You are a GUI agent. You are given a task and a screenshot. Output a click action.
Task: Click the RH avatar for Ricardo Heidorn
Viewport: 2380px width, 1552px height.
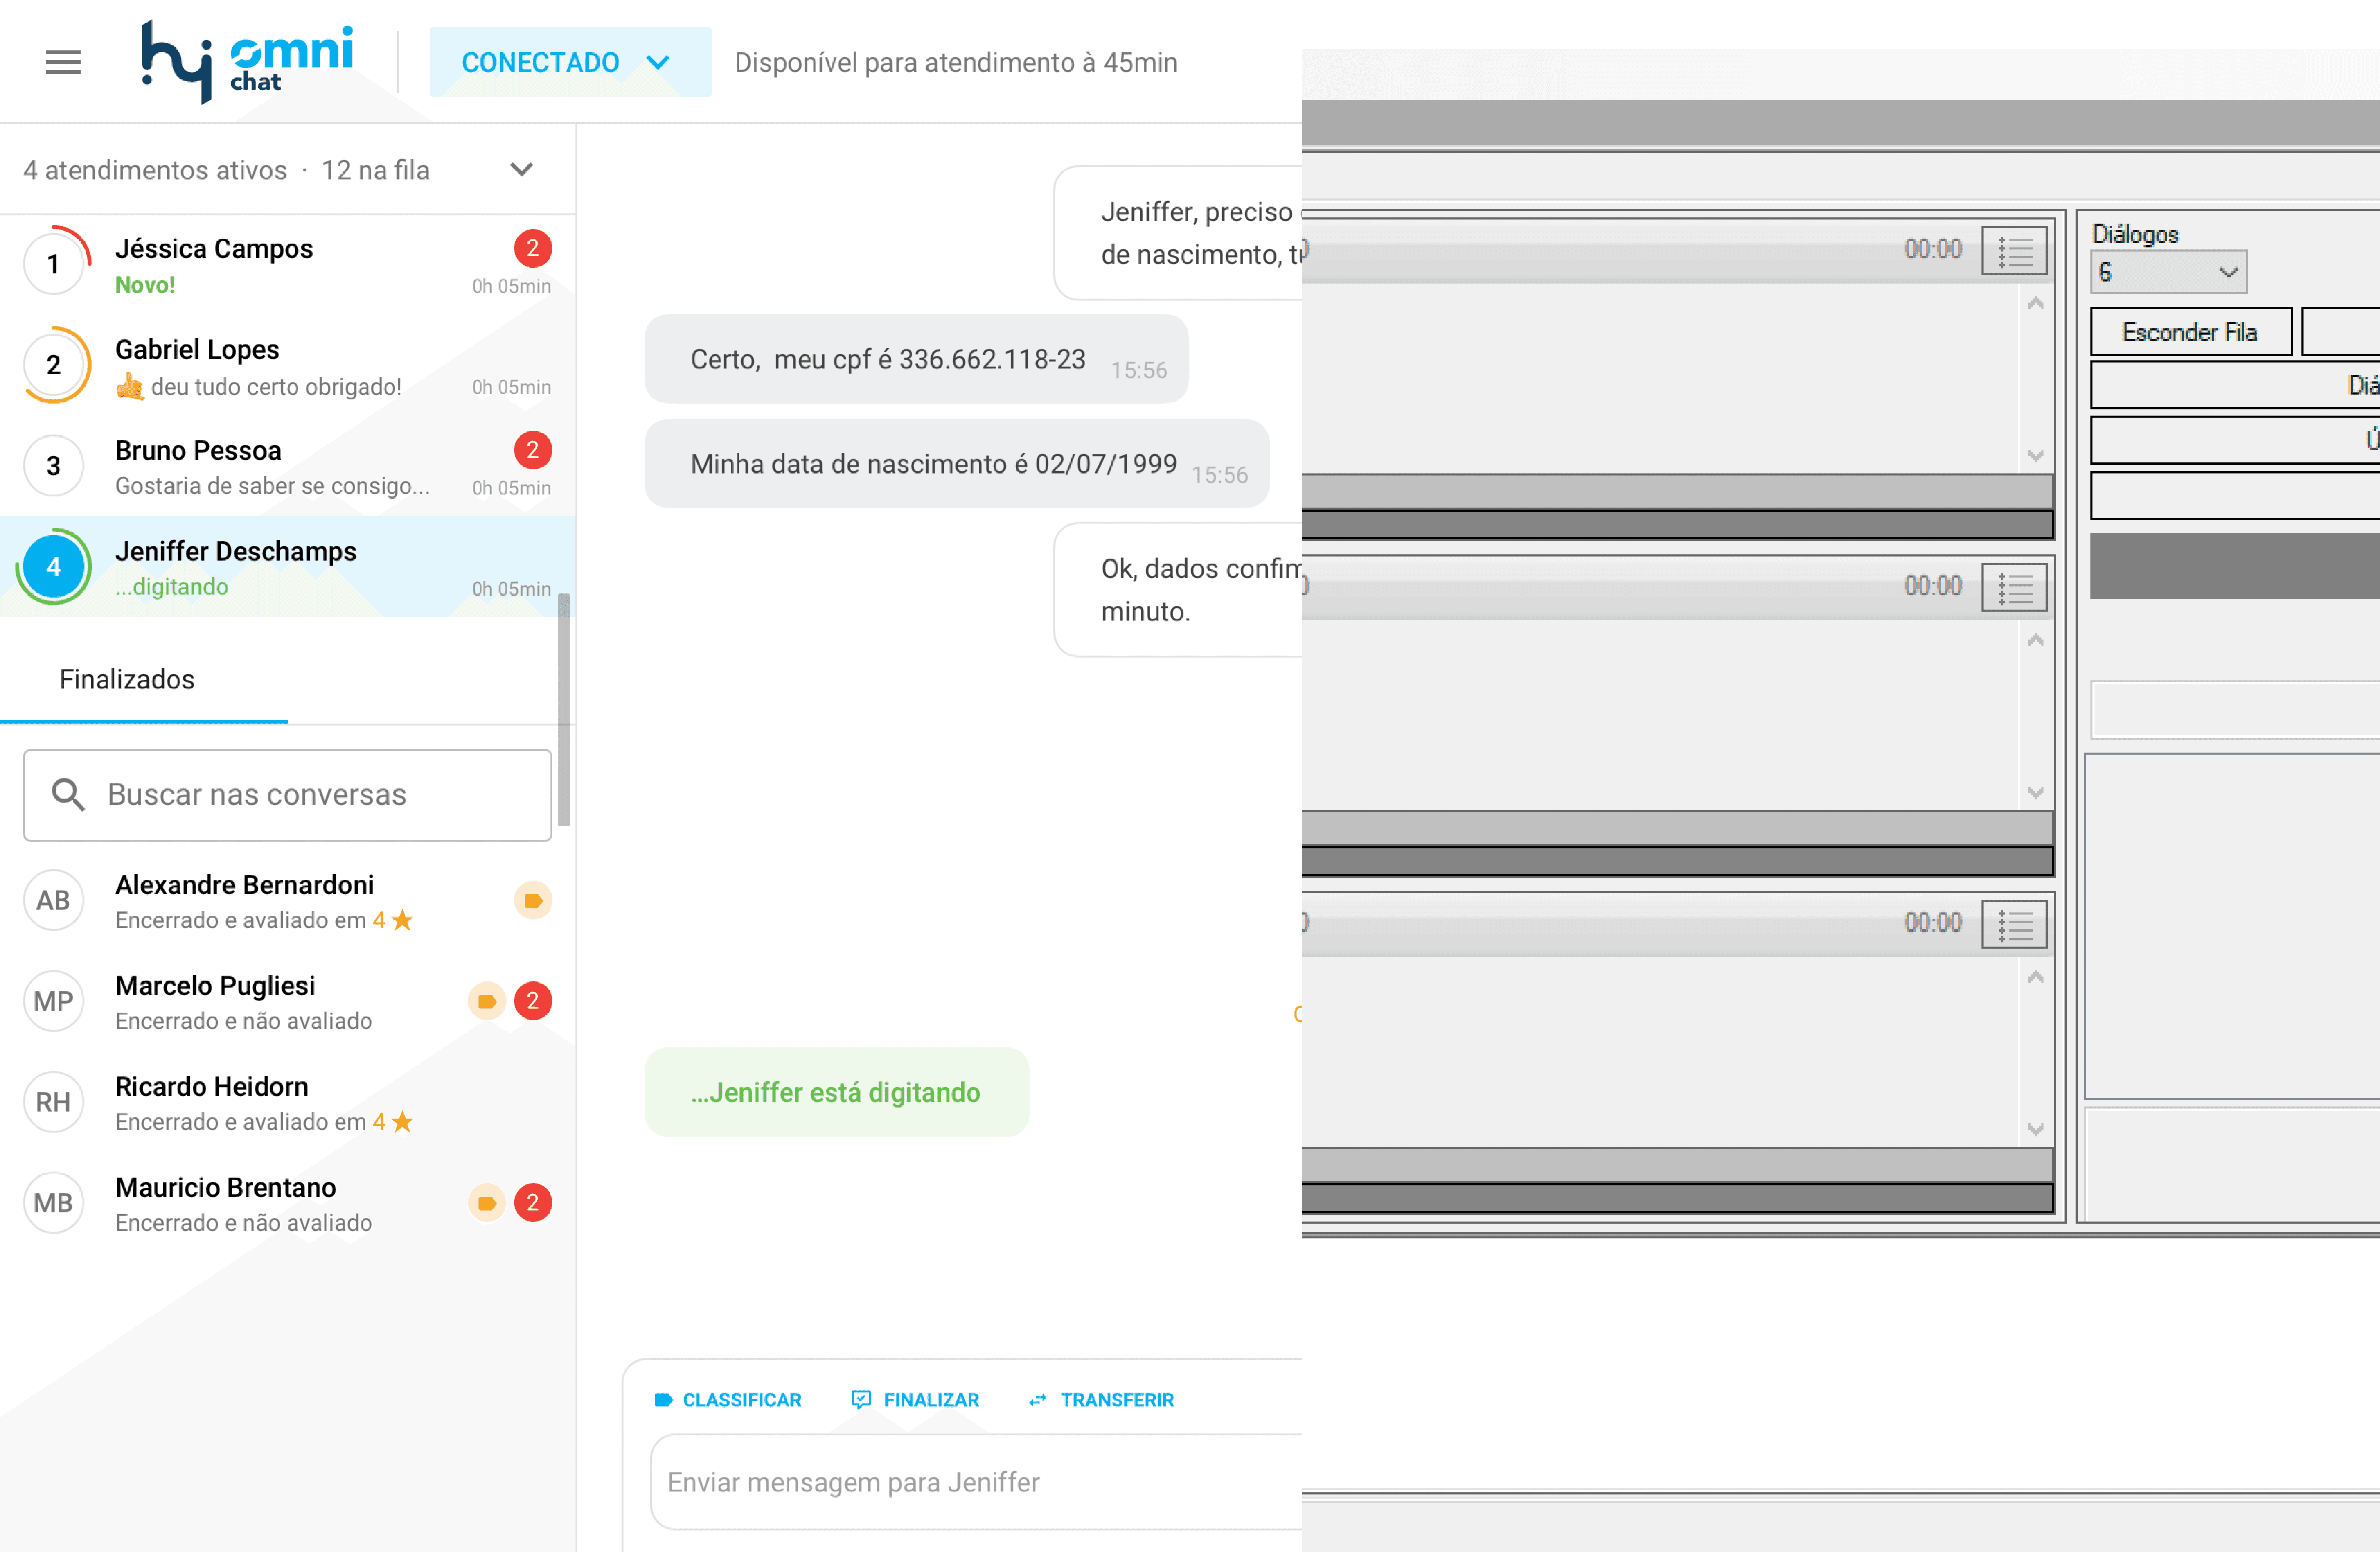(54, 1102)
